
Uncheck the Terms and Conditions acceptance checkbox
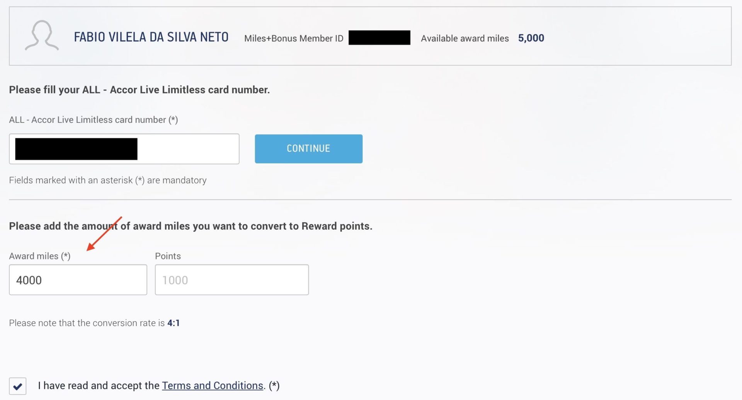point(18,386)
